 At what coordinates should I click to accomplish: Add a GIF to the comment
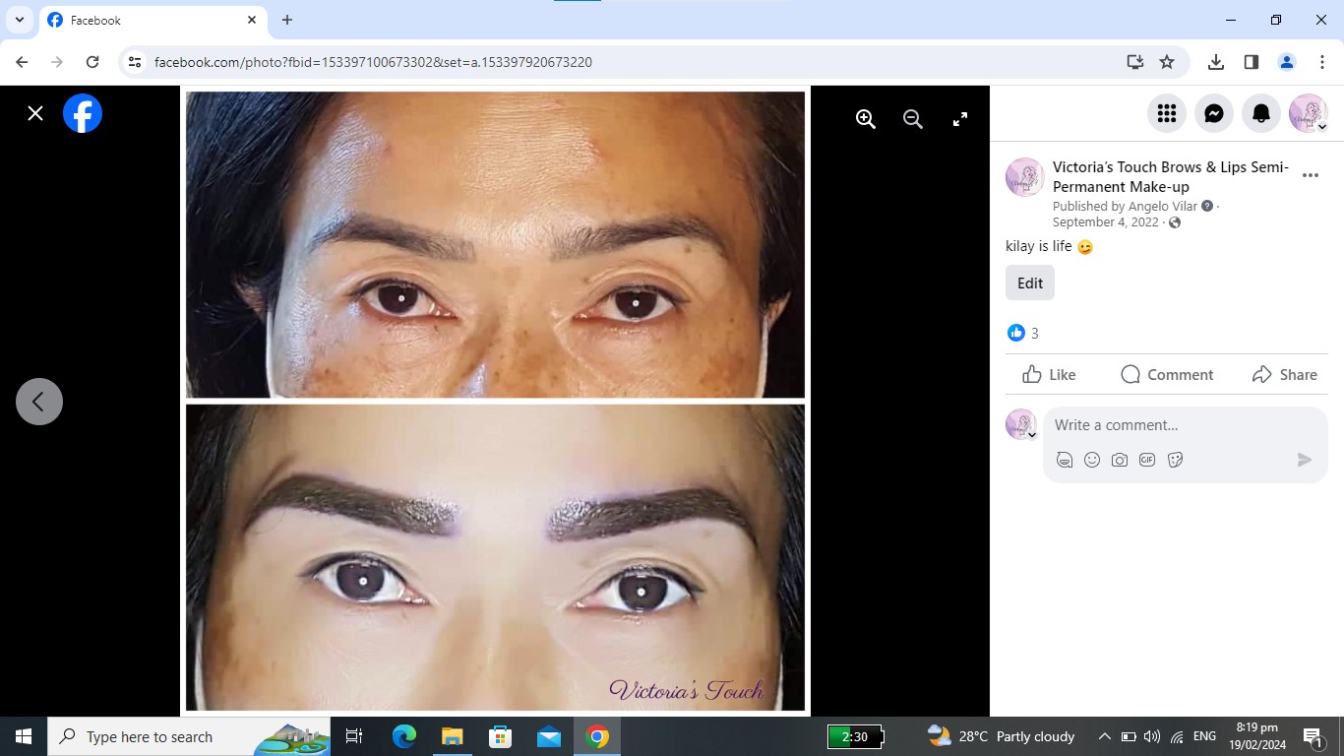click(1147, 460)
